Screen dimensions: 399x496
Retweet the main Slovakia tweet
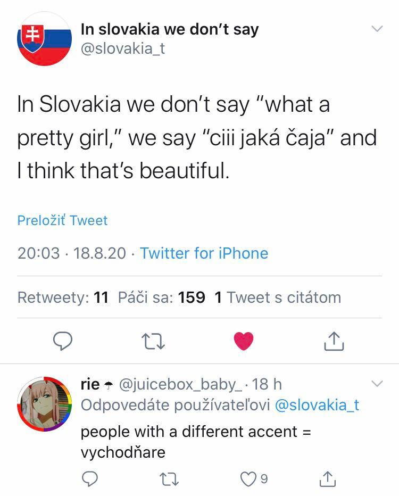tap(153, 341)
